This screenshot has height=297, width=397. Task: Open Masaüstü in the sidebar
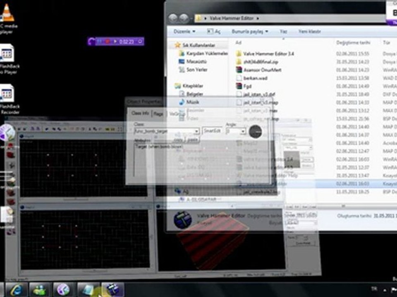coord(193,61)
